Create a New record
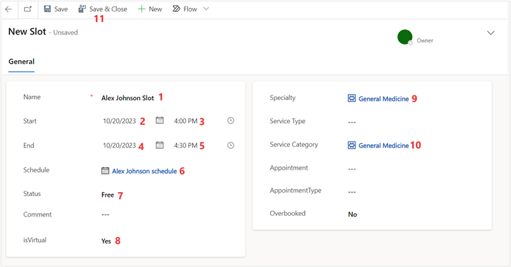 (x=150, y=9)
